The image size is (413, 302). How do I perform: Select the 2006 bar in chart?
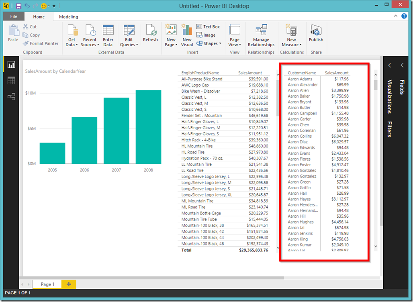click(x=84, y=140)
